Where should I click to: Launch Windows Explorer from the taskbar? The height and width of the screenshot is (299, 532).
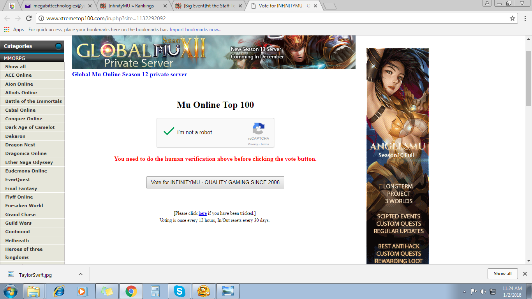pyautogui.click(x=33, y=291)
